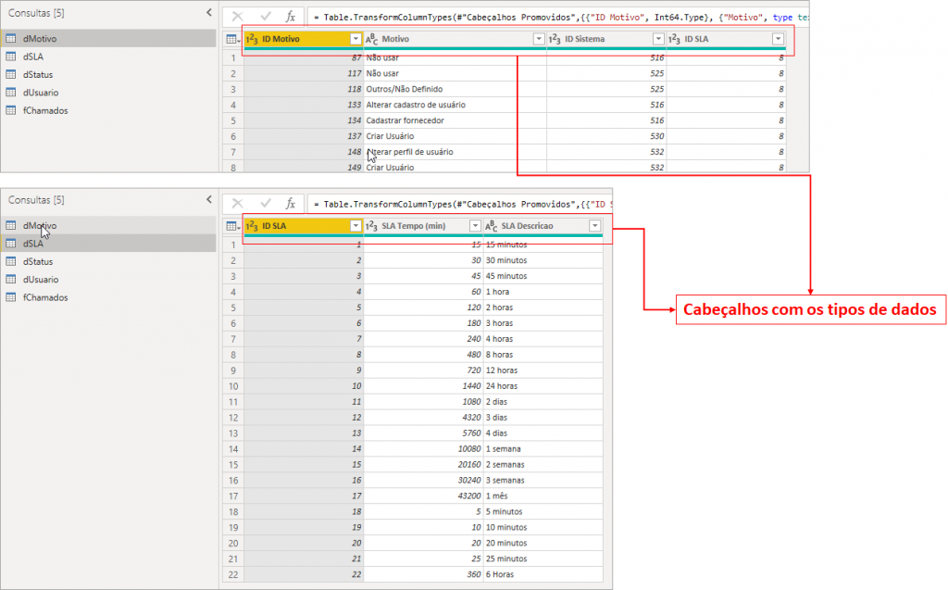Click the fx icon in top formula bar
Viewport: 948px width, 590px height.
pyautogui.click(x=291, y=17)
